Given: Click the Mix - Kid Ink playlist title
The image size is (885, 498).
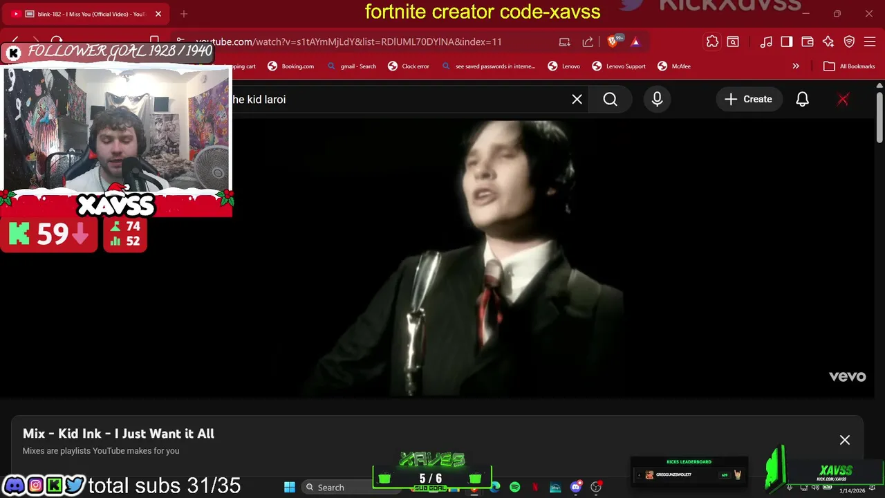Looking at the screenshot, I should pos(118,434).
